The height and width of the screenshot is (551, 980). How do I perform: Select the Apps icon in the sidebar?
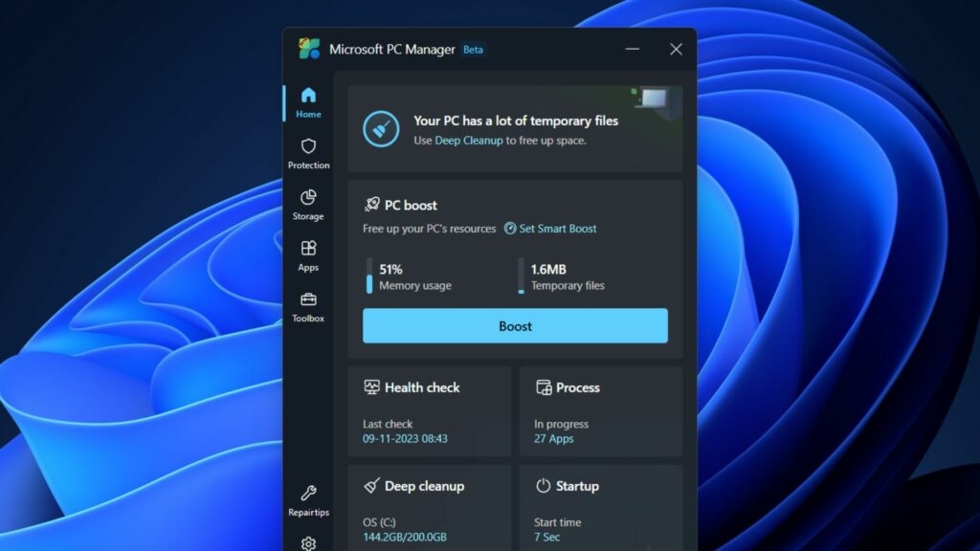[308, 248]
